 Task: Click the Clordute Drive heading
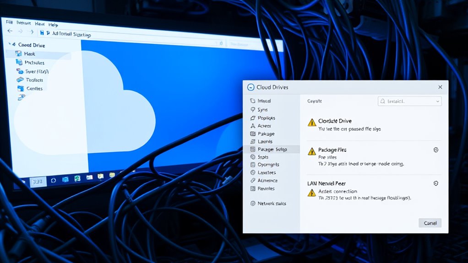(335, 121)
